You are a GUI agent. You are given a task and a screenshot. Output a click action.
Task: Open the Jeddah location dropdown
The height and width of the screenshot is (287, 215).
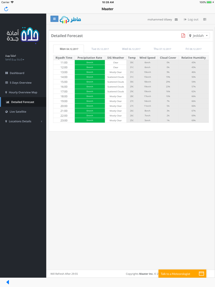click(x=199, y=36)
